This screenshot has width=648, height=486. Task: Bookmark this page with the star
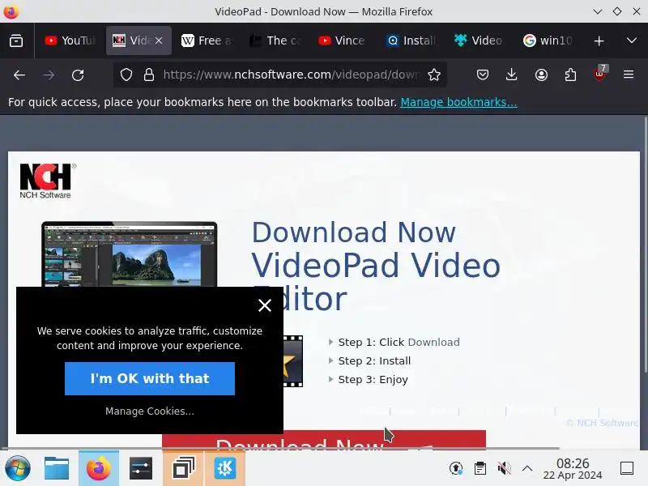coord(434,75)
